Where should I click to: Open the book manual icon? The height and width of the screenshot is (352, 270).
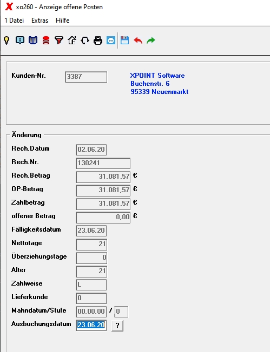coord(33,40)
